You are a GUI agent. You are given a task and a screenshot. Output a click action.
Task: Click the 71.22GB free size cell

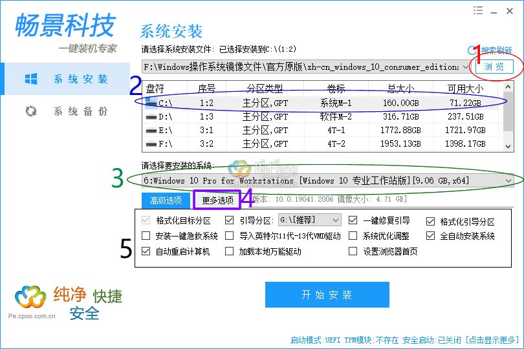pyautogui.click(x=466, y=103)
